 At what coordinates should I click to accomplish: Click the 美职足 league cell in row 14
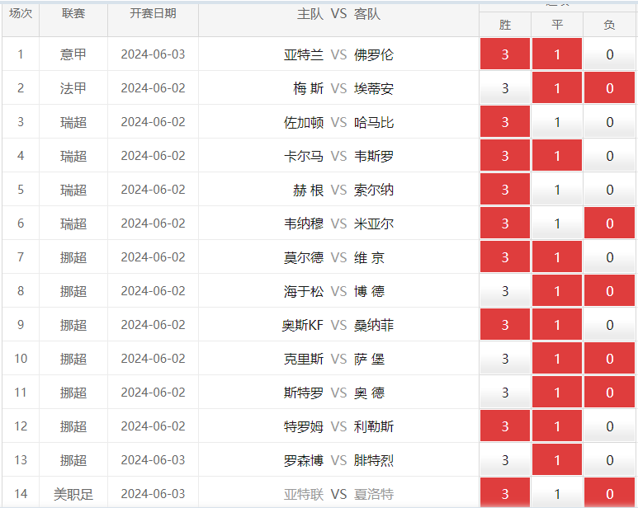pyautogui.click(x=73, y=494)
